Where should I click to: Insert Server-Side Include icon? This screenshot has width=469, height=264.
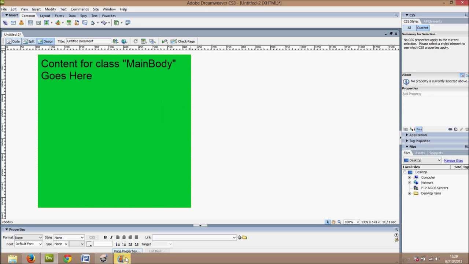[77, 23]
